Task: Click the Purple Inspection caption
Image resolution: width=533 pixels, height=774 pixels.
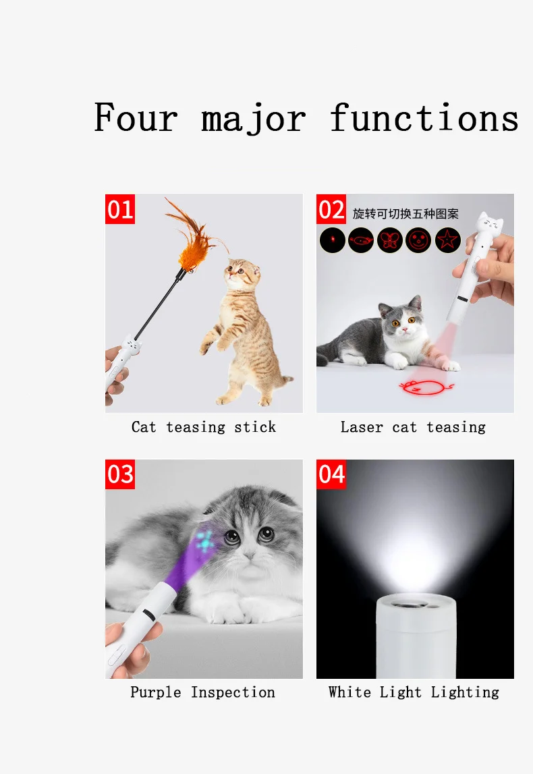Action: click(203, 692)
